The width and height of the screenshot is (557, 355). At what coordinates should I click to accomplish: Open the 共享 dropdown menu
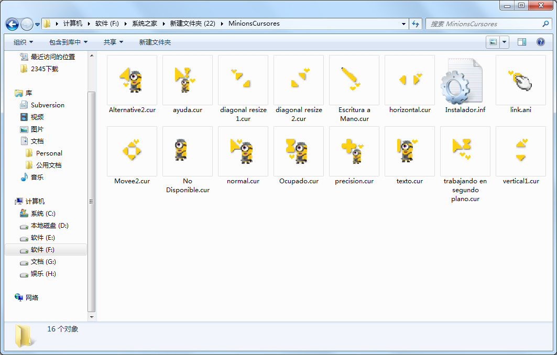[113, 42]
